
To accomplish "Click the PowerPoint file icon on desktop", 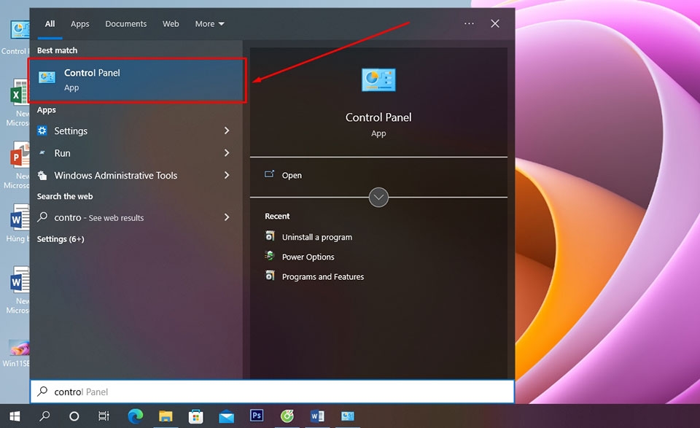I will 19,155.
